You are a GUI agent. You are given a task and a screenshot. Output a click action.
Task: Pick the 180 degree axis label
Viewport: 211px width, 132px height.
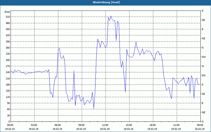coord(8,85)
